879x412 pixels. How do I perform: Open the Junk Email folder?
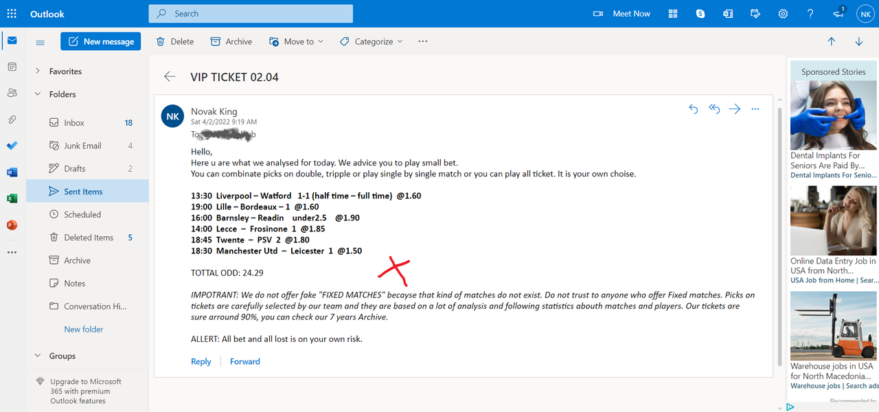(x=87, y=146)
